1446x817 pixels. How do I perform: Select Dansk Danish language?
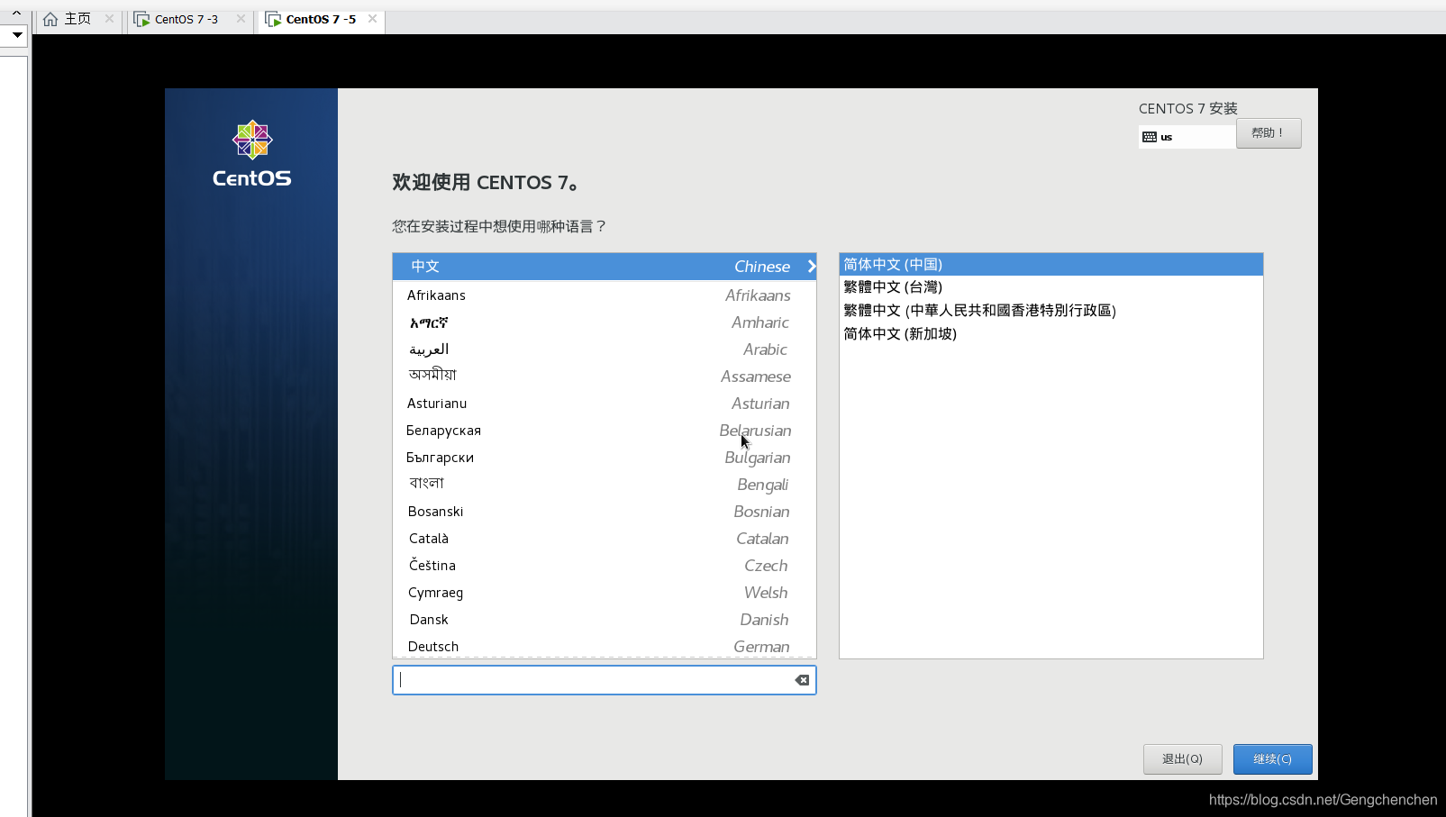tap(605, 620)
